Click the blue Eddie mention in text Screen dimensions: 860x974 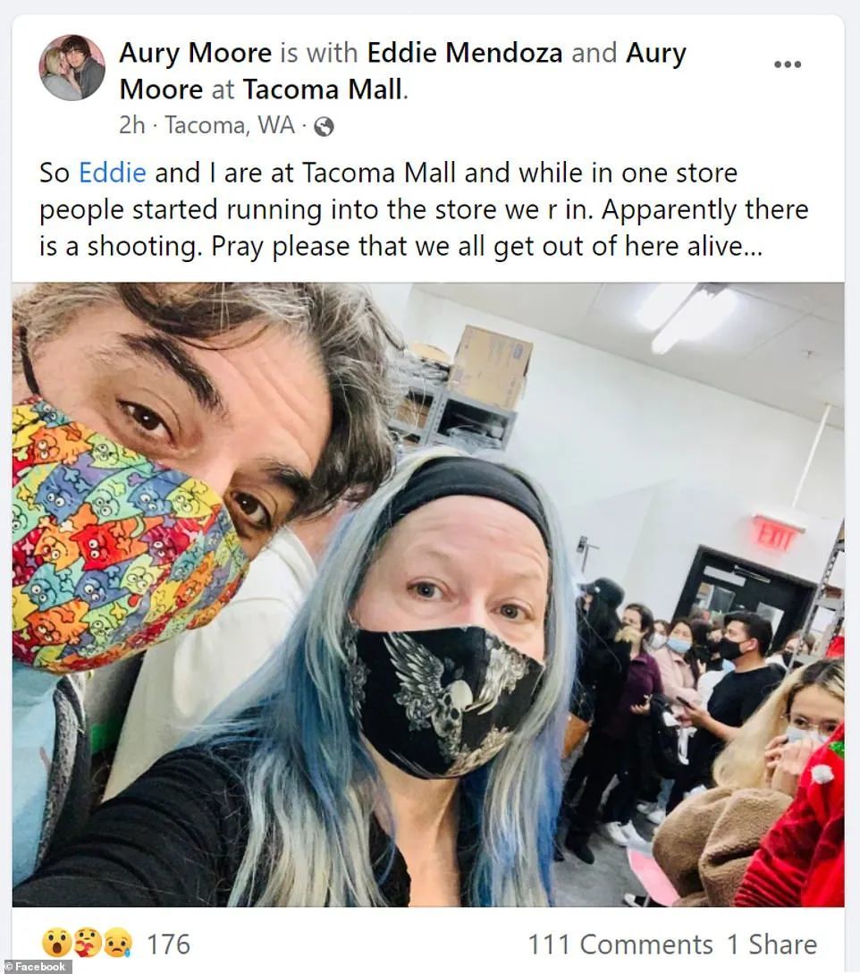click(x=113, y=173)
